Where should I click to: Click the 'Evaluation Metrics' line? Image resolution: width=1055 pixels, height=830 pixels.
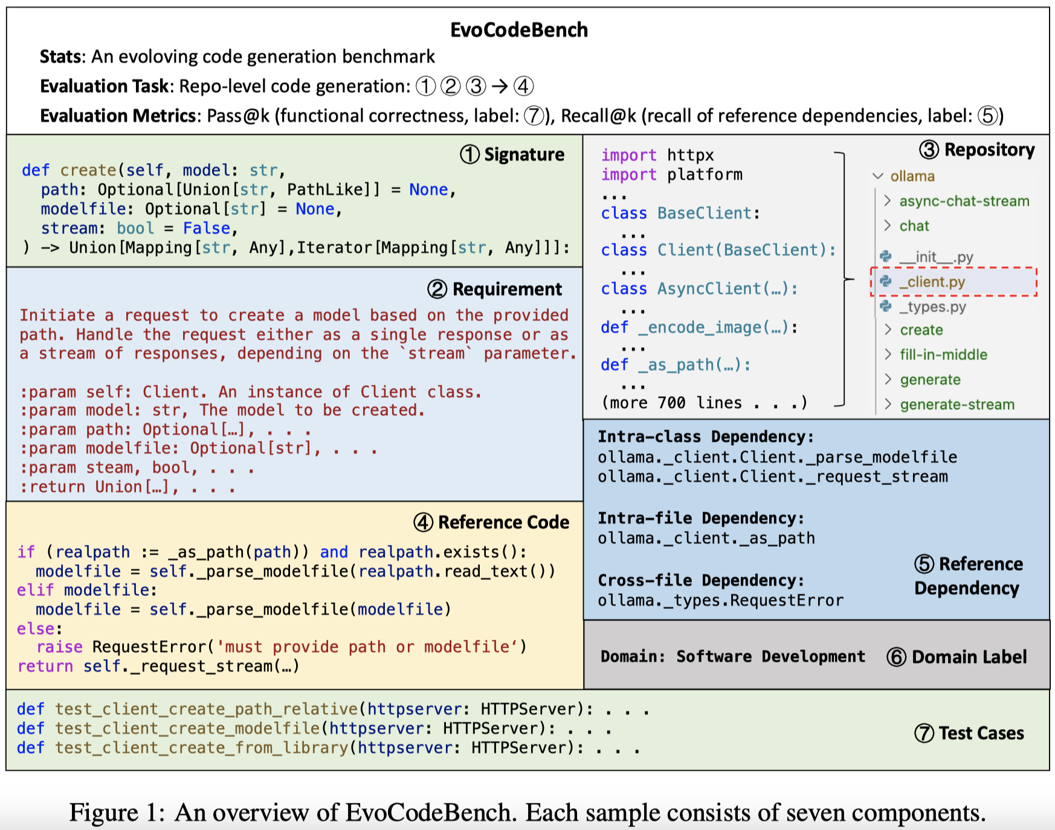tap(522, 115)
